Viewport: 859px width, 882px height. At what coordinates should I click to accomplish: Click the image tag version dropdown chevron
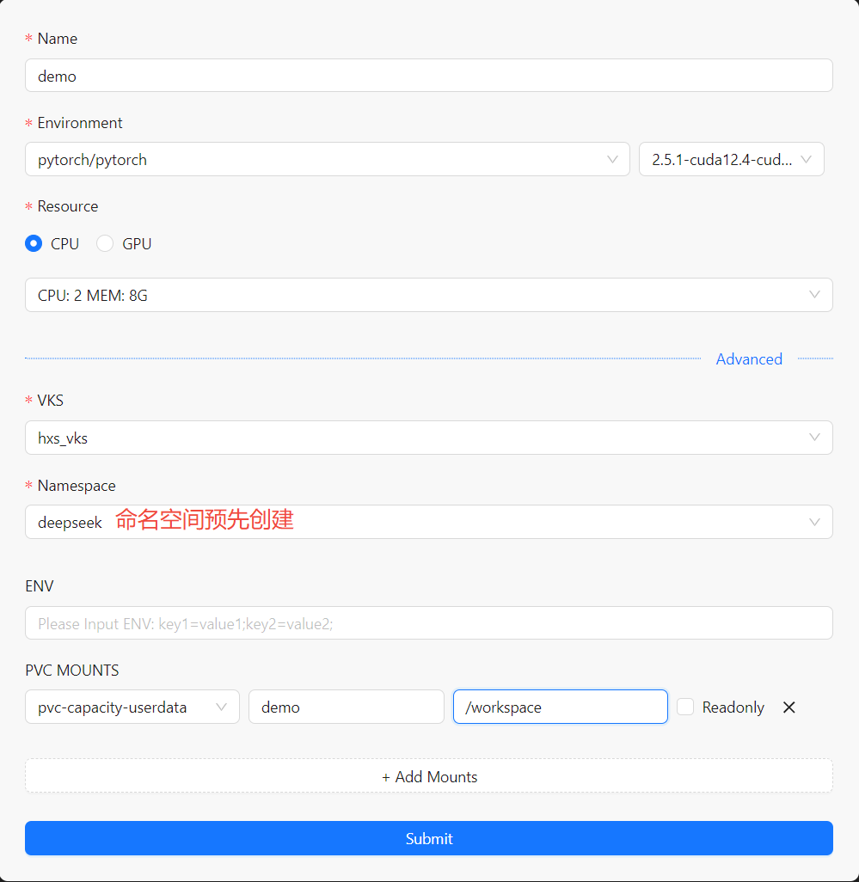coord(807,160)
